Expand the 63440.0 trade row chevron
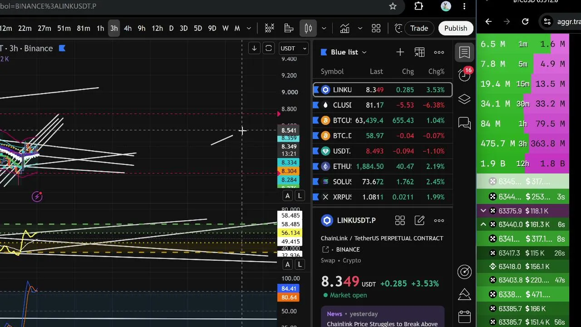Screen dimensions: 581x327 [483, 224]
